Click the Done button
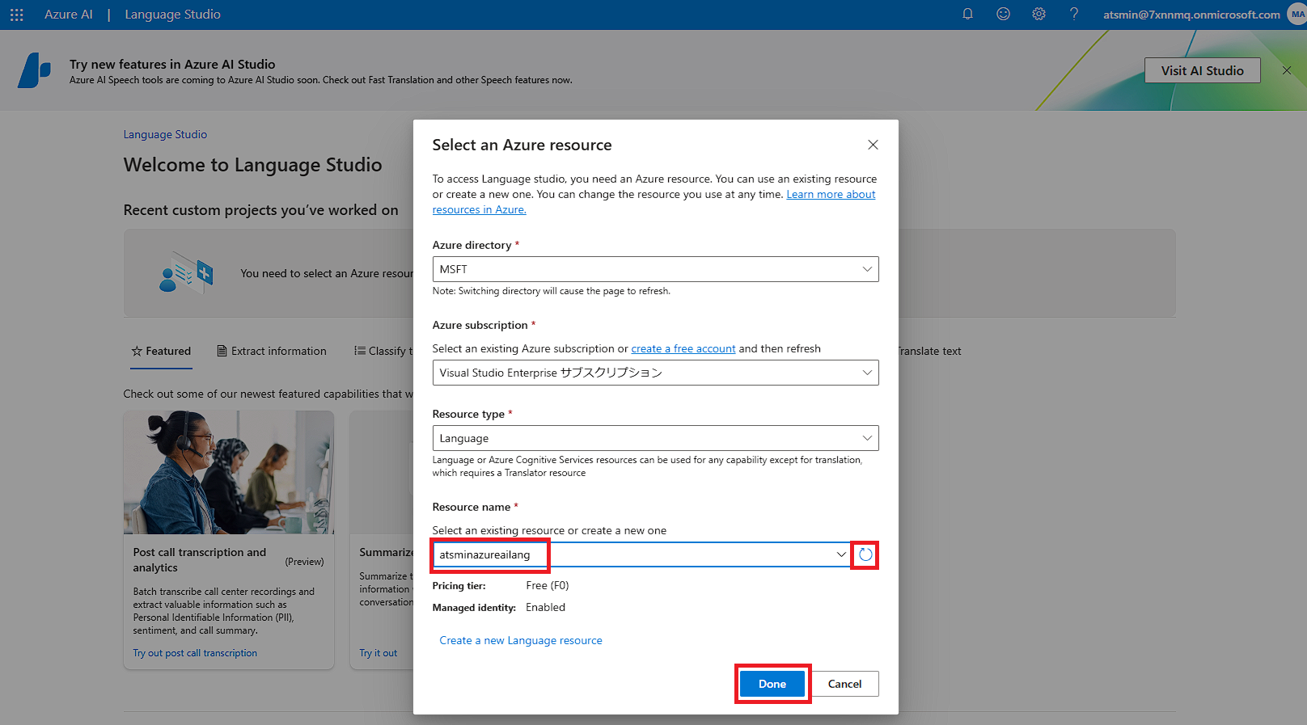 coord(772,684)
